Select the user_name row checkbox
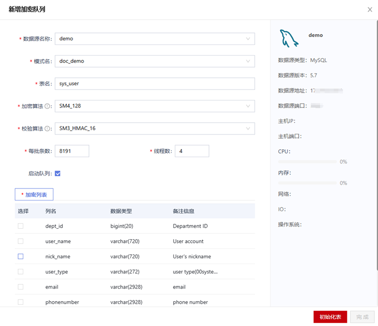 pos(21,241)
